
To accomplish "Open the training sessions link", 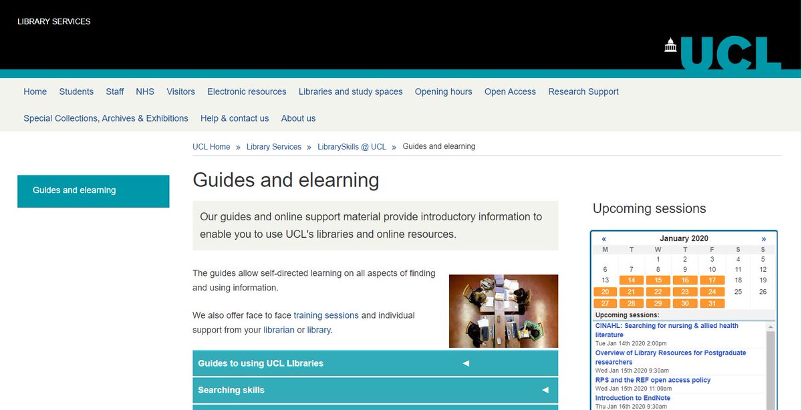I will 326,315.
